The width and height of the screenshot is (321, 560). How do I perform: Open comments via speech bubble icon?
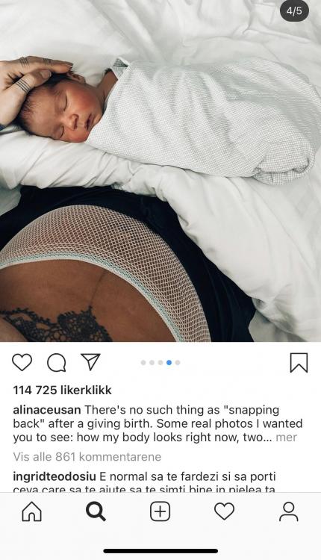57,363
